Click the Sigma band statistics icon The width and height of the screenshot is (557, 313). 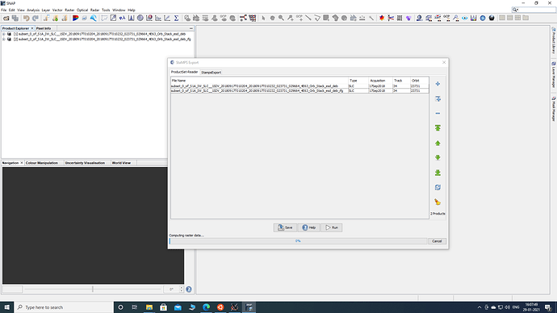click(176, 18)
